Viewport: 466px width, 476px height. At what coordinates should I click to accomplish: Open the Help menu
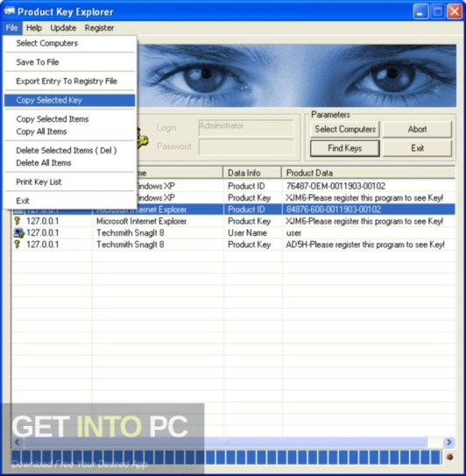tap(34, 28)
